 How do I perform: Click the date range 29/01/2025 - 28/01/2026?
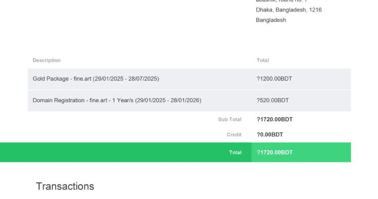pyautogui.click(x=168, y=100)
